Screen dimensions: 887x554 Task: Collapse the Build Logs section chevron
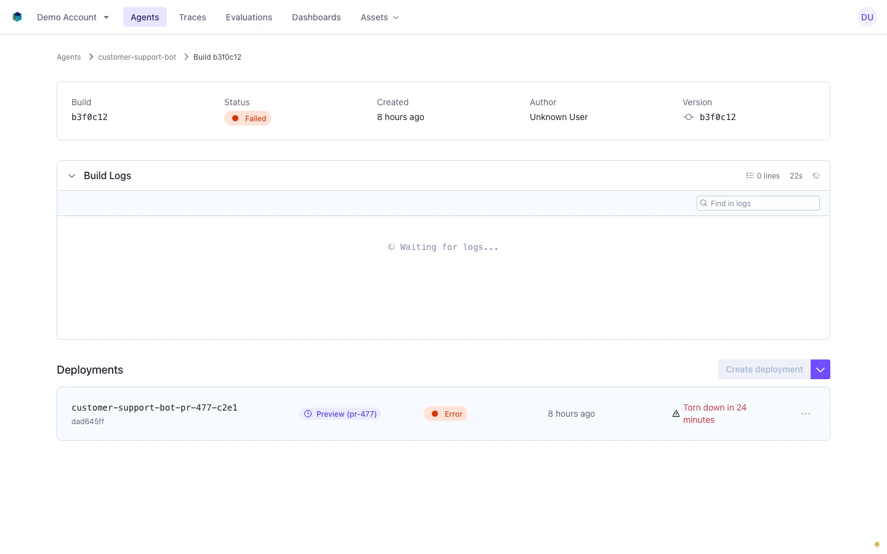pos(71,176)
